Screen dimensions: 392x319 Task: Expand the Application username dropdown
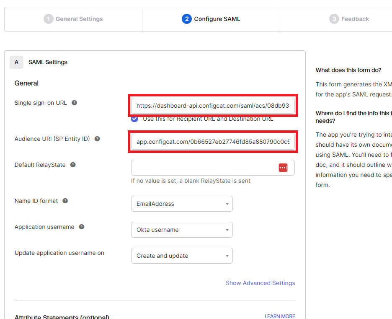click(182, 230)
